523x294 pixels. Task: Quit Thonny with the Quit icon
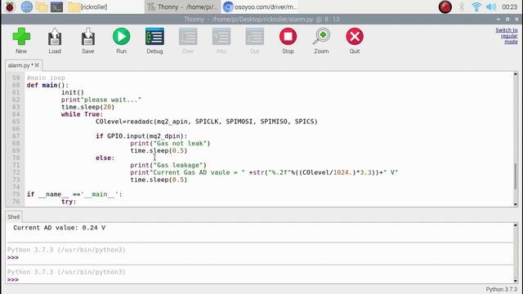[355, 41]
